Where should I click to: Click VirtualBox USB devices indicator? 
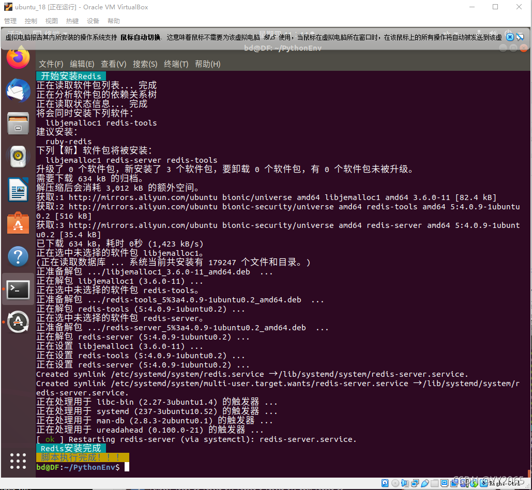tap(425, 483)
